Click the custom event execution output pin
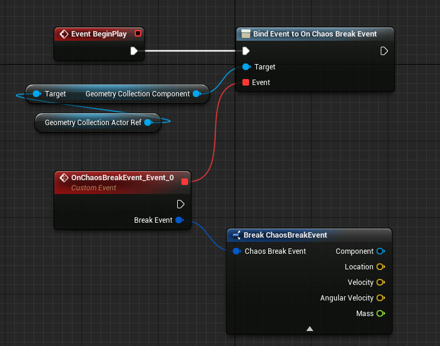Screen dimensions: 440x346 (181, 204)
